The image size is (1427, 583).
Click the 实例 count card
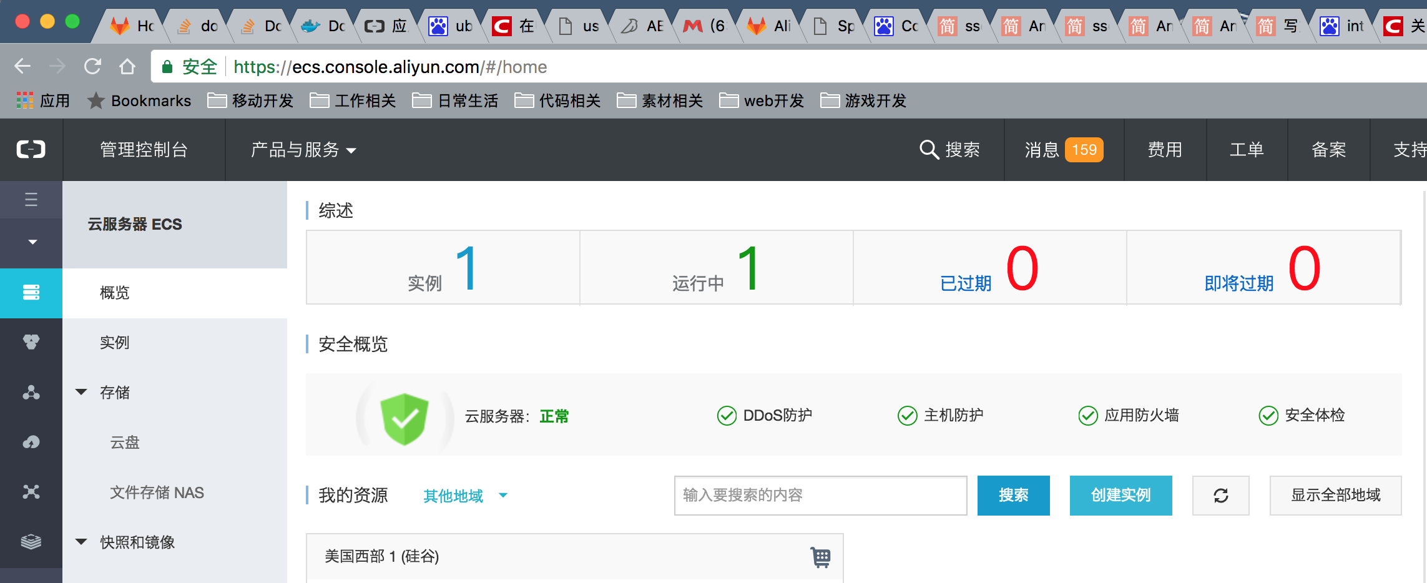coord(443,268)
